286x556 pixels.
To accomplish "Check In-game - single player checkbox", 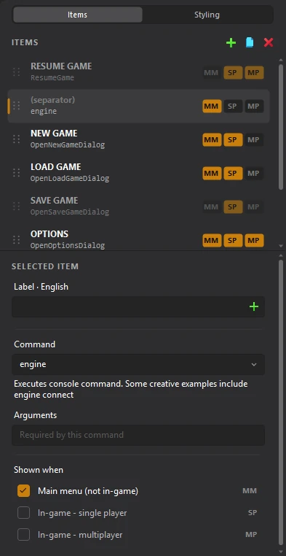I will [x=24, y=513].
